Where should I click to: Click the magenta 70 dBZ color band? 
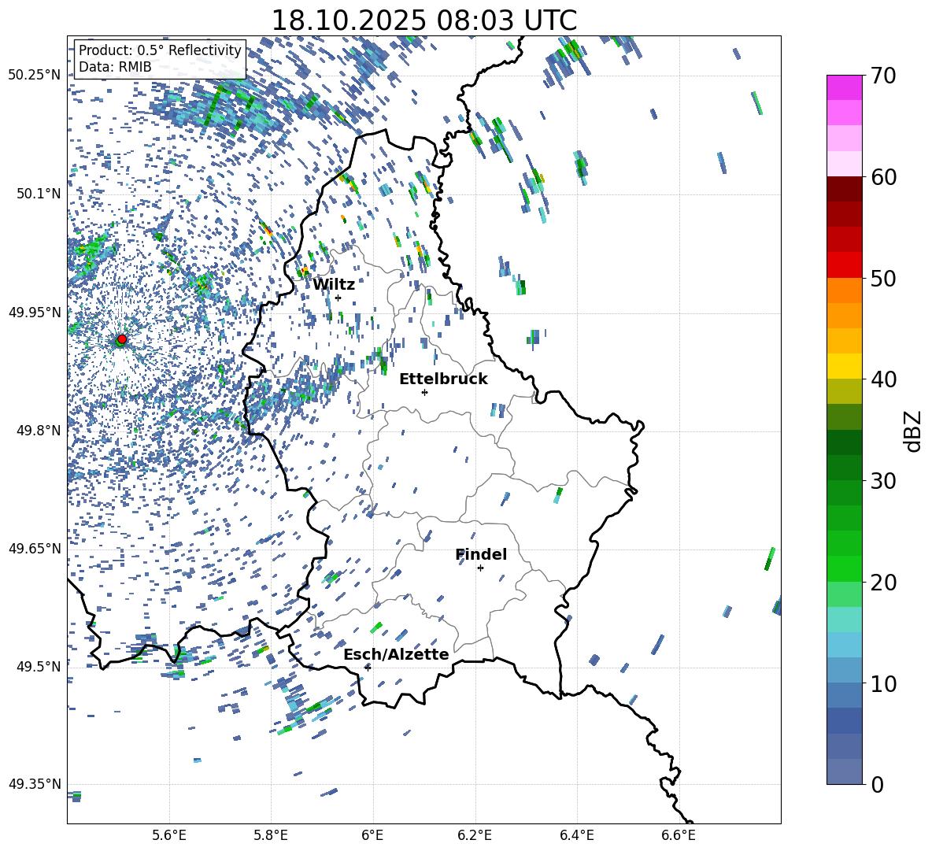(845, 88)
